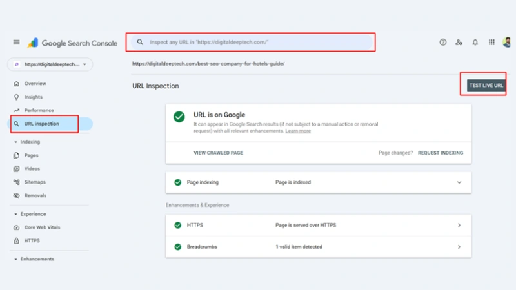Image resolution: width=516 pixels, height=290 pixels.
Task: Expand the Page indexing chevron
Action: click(x=459, y=182)
